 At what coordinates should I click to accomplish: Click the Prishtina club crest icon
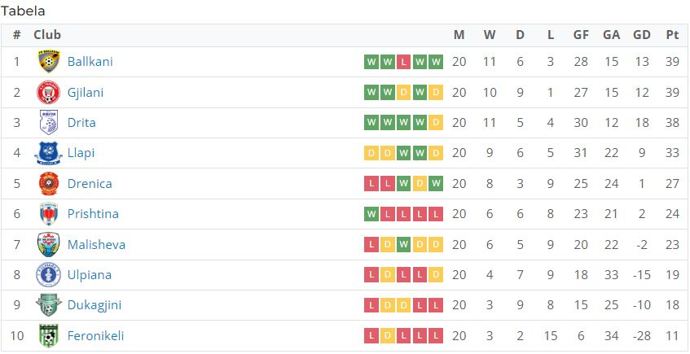pyautogui.click(x=48, y=214)
